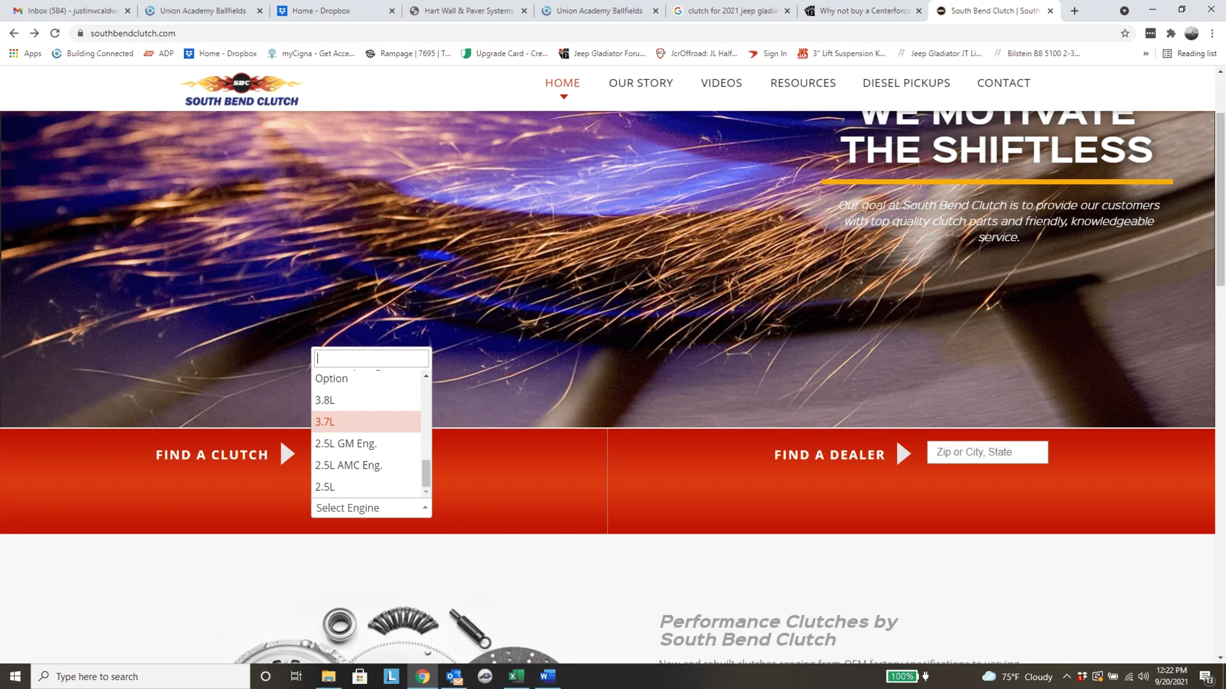Viewport: 1226px width, 689px height.
Task: Select the 3.7L engine option
Action: (366, 422)
